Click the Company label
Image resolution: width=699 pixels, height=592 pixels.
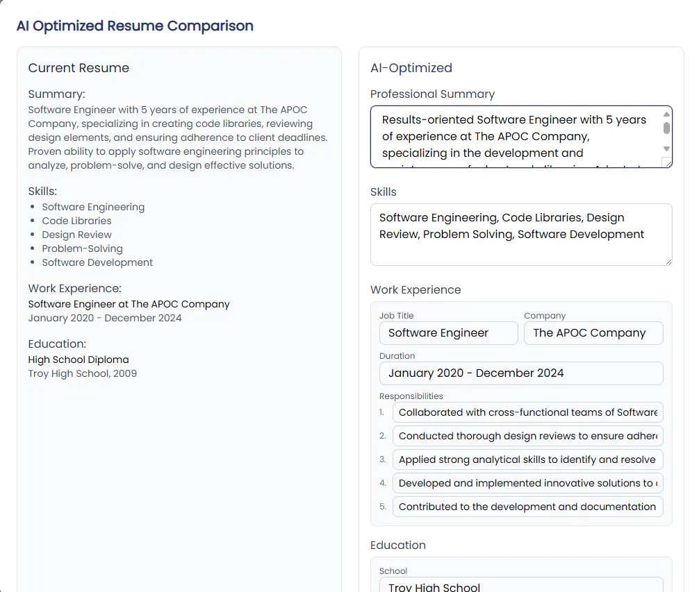click(545, 316)
